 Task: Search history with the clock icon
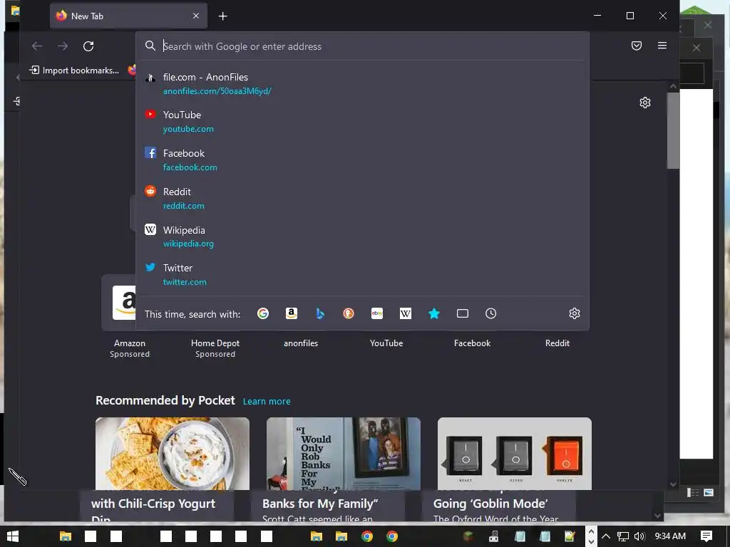(x=490, y=313)
